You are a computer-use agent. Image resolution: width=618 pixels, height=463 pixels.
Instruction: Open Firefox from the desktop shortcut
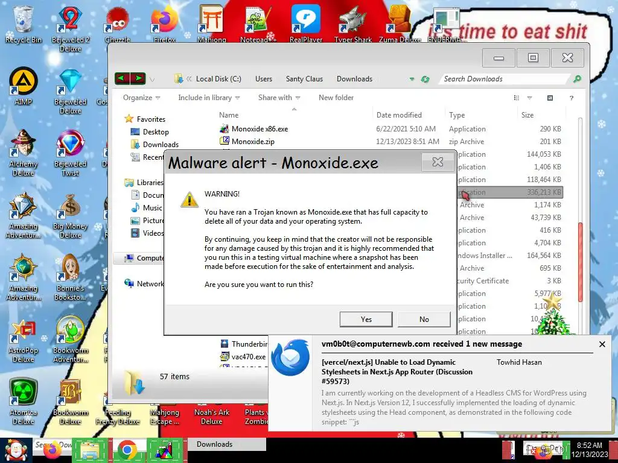pos(164,24)
